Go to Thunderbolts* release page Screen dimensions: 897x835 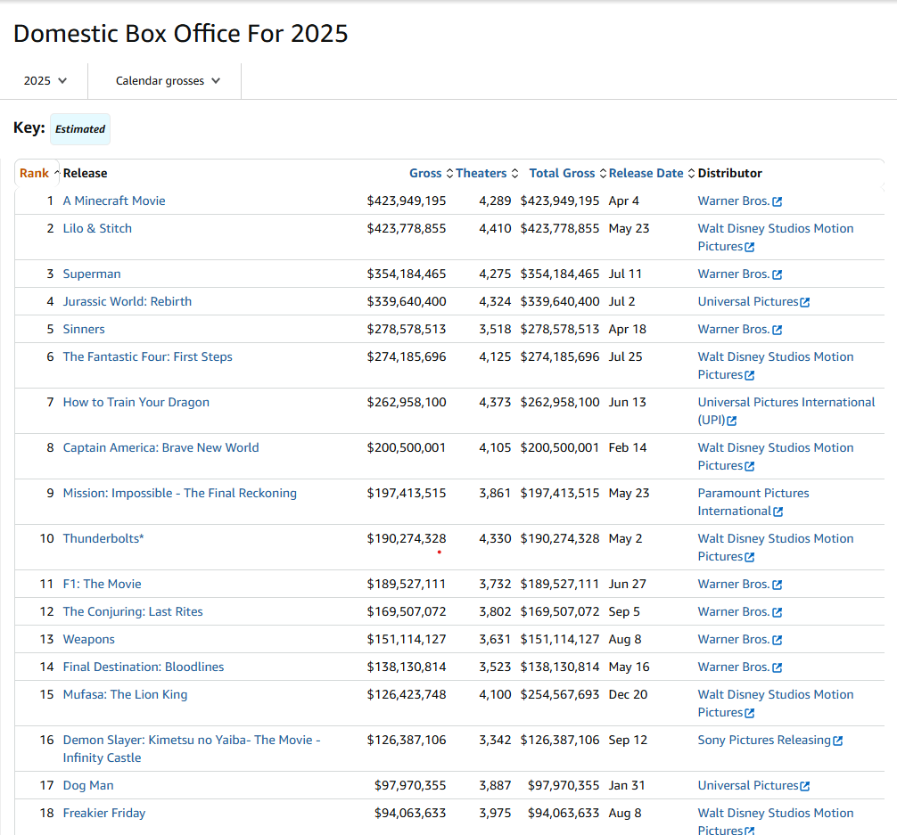click(103, 538)
